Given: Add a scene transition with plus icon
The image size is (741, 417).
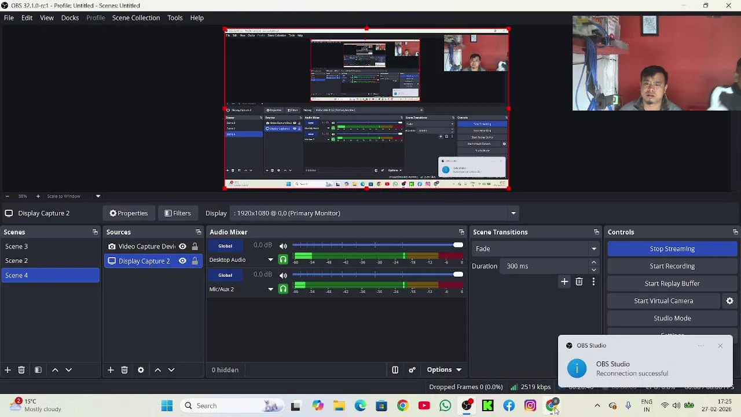Looking at the screenshot, I should pyautogui.click(x=564, y=281).
